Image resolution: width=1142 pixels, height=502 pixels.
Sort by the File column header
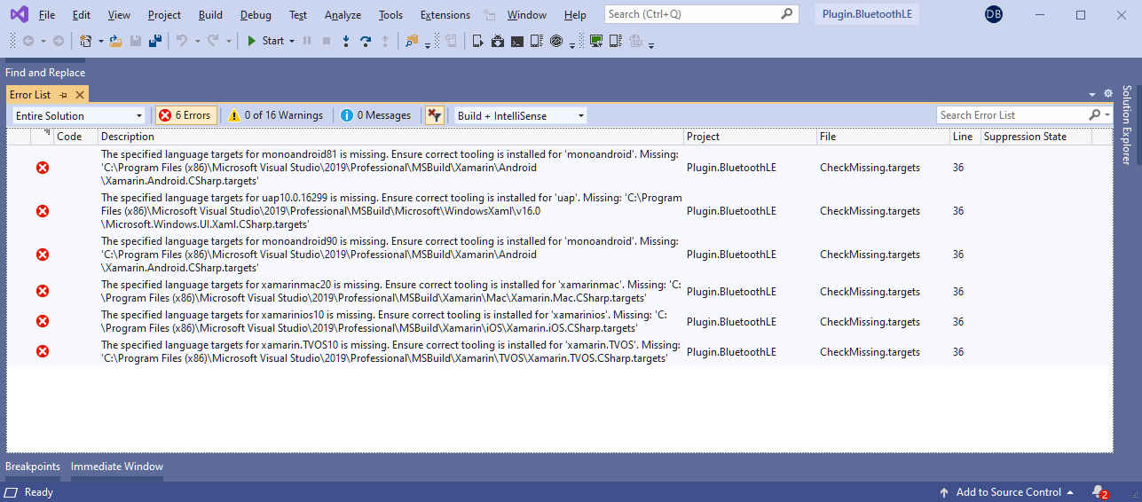[883, 137]
